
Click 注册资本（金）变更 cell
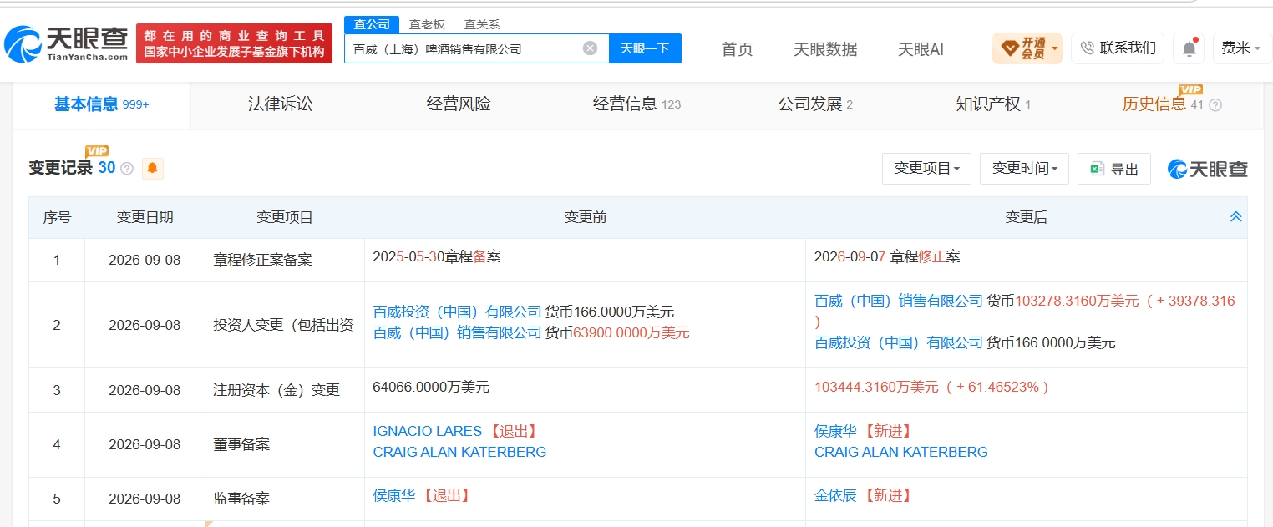tap(284, 390)
